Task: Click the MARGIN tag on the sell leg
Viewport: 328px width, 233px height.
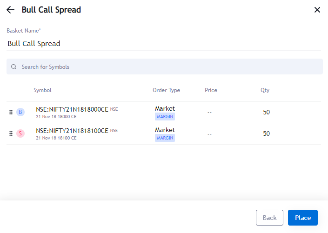Action: (165, 138)
